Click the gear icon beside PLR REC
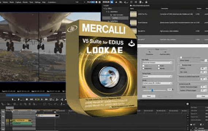The image size is (208, 131). 100,2
